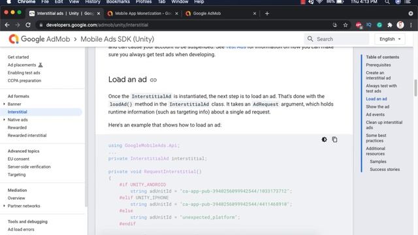The height and width of the screenshot is (235, 418).
Task: Close the Google AdMob tab
Action: coord(255,13)
